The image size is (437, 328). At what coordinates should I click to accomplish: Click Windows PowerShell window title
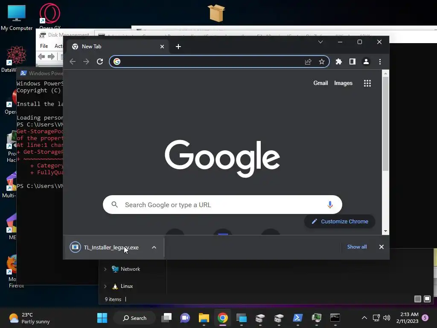tap(46, 73)
